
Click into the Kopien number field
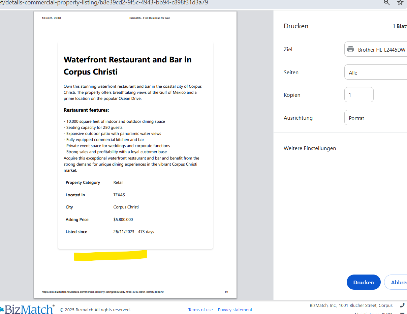358,95
